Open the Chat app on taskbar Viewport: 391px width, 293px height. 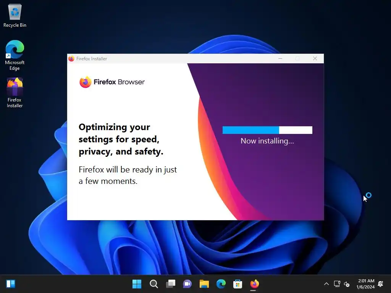click(187, 284)
